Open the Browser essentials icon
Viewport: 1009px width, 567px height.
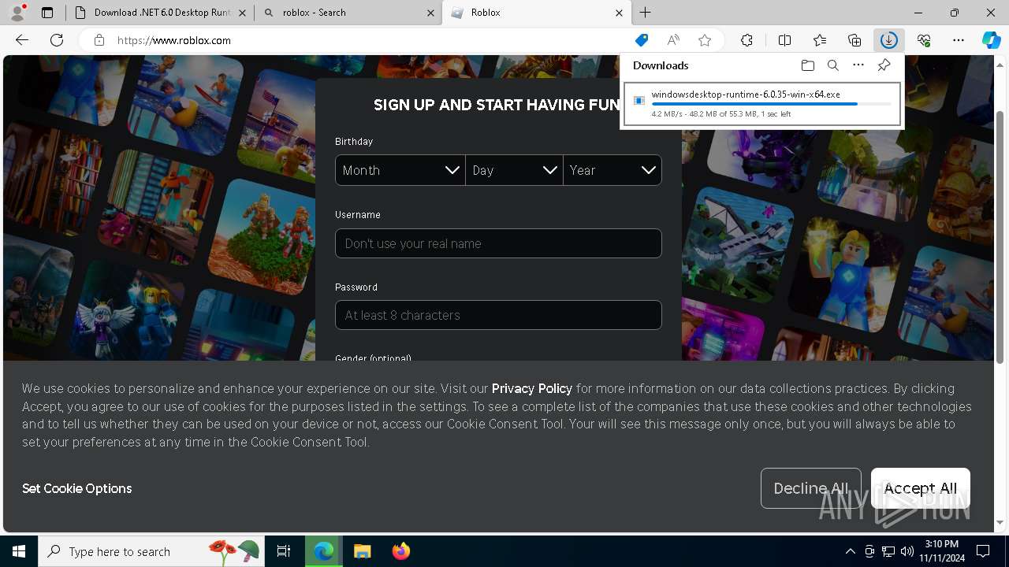[924, 40]
